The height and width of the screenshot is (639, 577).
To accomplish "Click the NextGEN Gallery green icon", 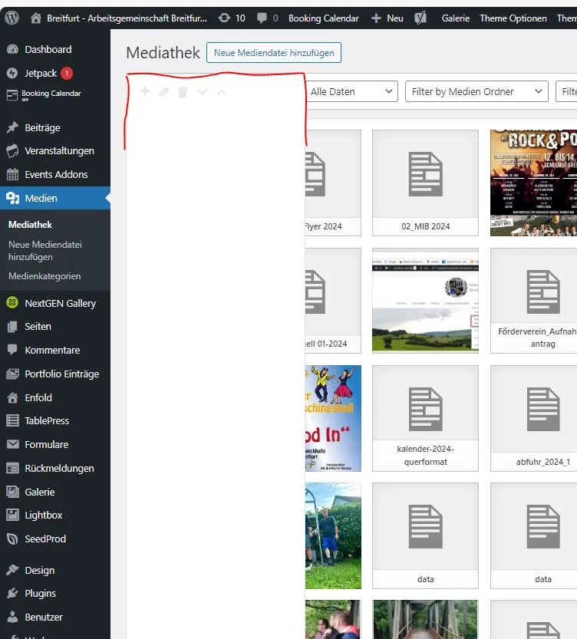I will [x=12, y=303].
